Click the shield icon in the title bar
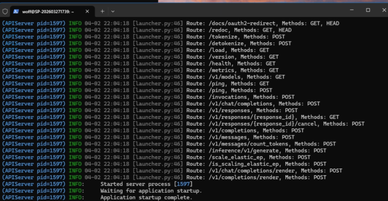 tap(5, 11)
